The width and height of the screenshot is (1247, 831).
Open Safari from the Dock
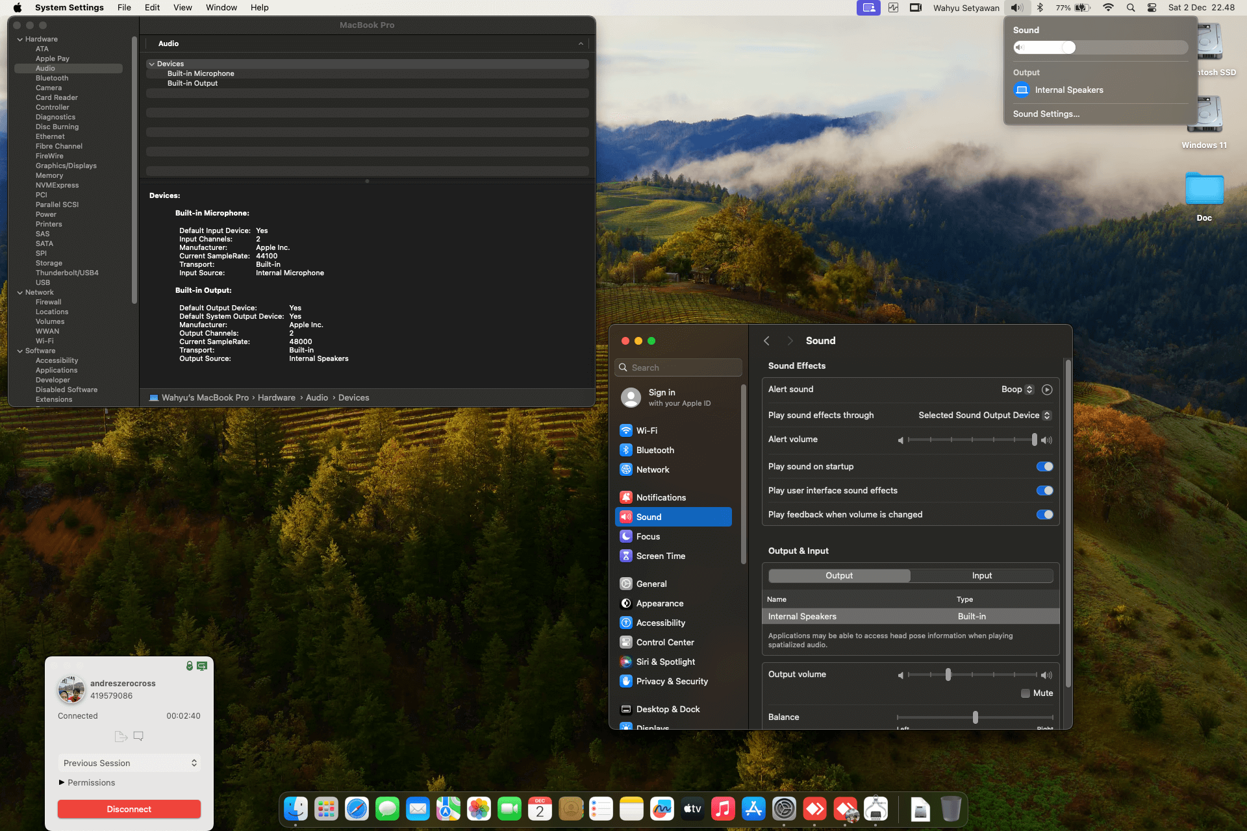(x=357, y=809)
